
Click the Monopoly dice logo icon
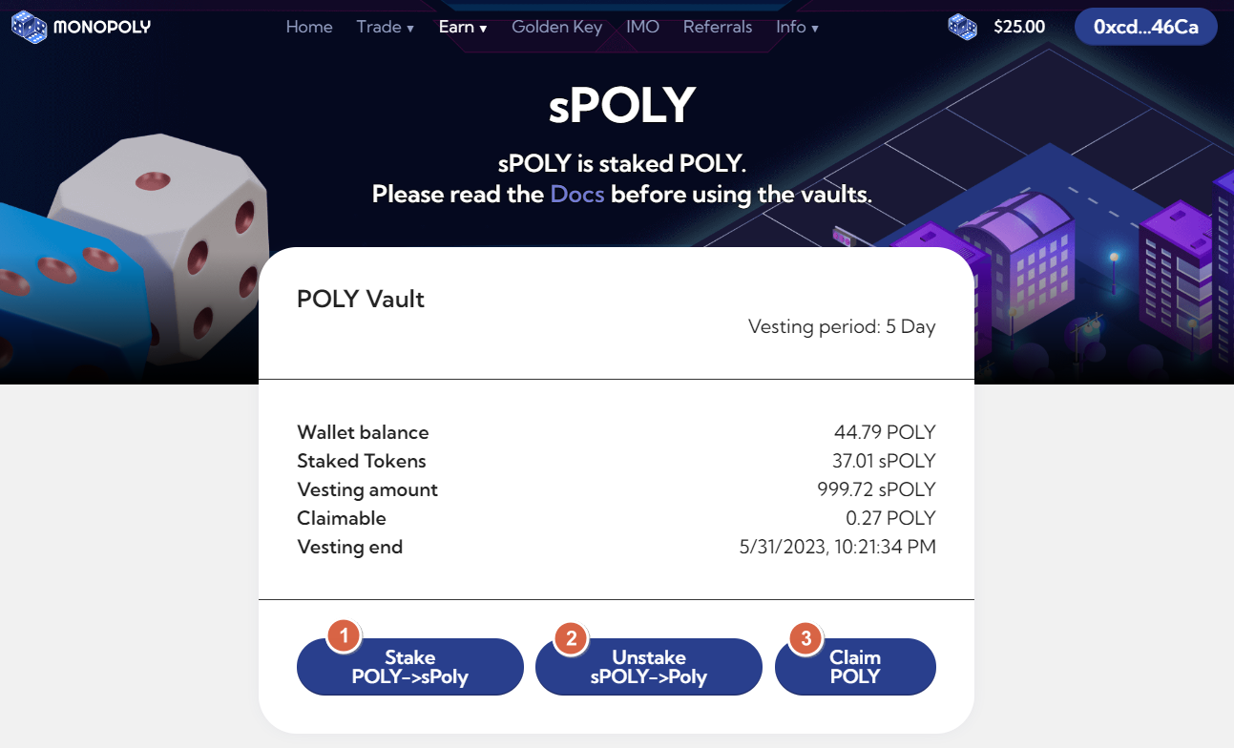pos(29,27)
